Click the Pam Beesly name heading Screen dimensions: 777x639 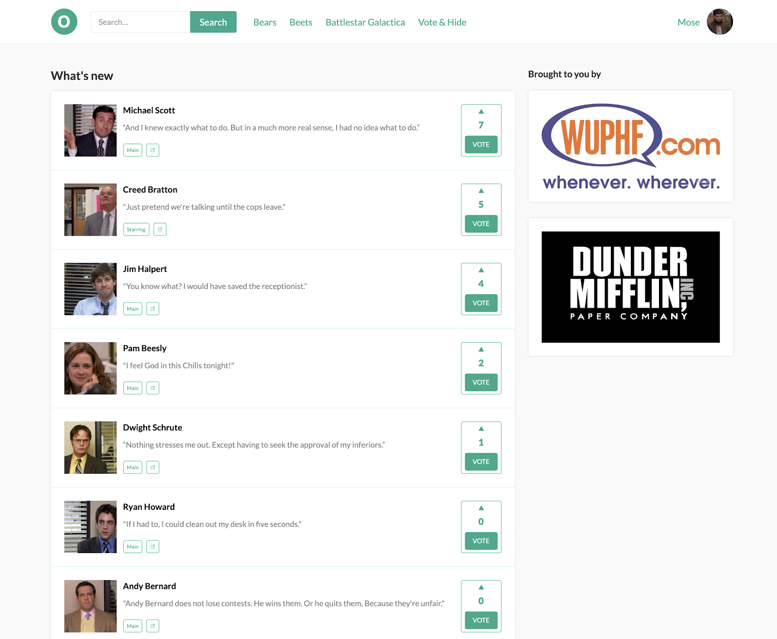(x=145, y=348)
